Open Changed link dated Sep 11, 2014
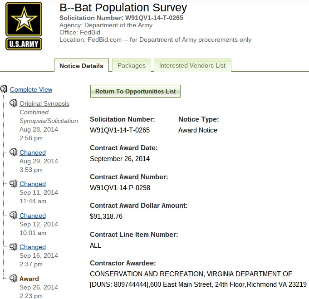The width and height of the screenshot is (309, 299). [x=32, y=184]
